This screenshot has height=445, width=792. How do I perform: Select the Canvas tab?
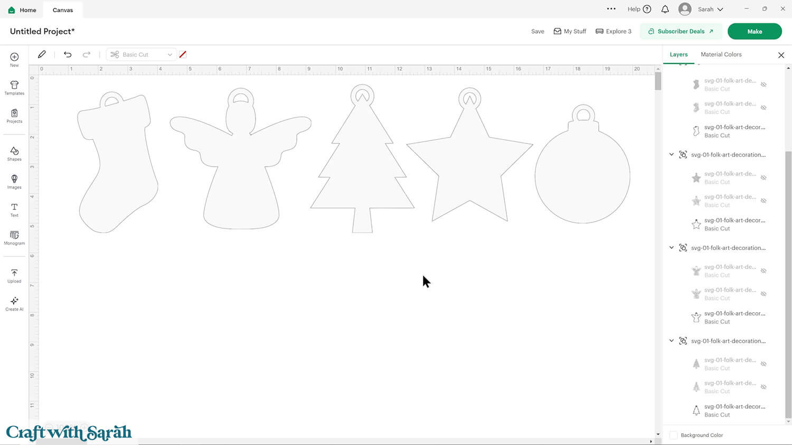tap(63, 10)
